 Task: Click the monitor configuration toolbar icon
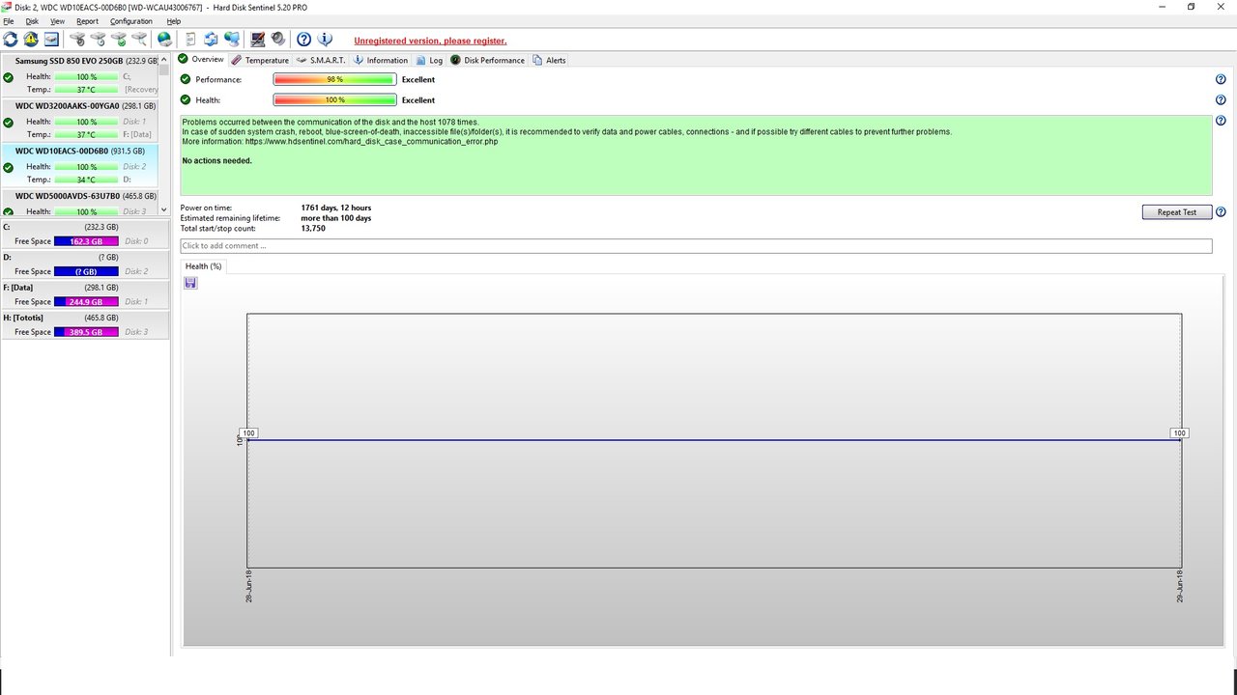click(x=258, y=40)
